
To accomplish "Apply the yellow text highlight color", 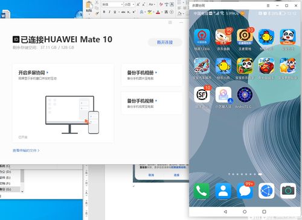I will click(150, 12).
